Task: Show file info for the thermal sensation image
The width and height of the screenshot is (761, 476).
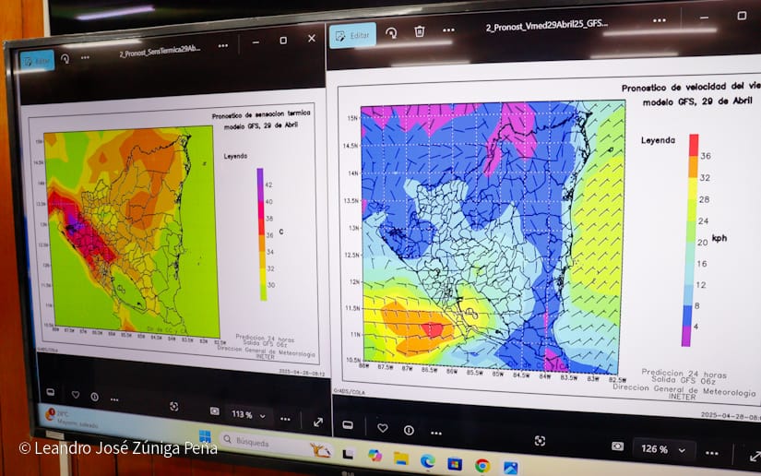Action: pos(94,397)
